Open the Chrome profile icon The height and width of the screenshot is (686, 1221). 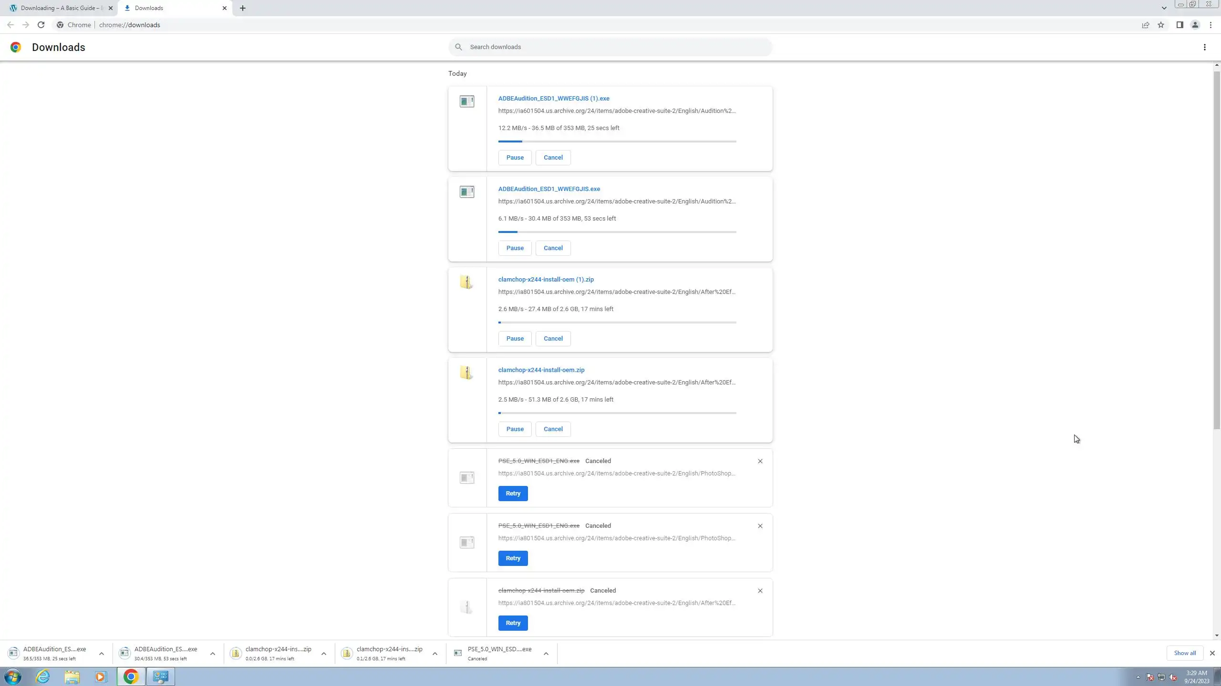point(1195,25)
